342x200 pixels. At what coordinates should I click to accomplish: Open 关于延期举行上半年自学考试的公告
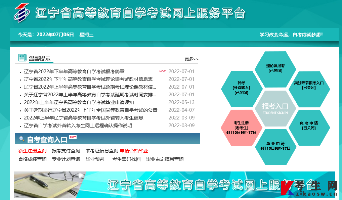click(x=90, y=110)
